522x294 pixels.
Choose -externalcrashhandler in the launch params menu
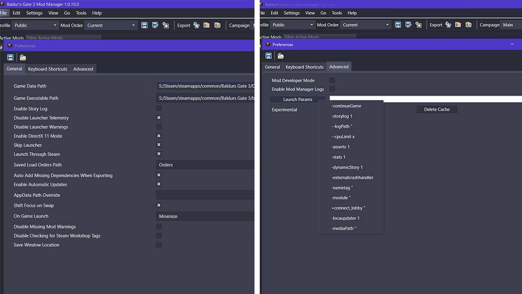coord(352,178)
